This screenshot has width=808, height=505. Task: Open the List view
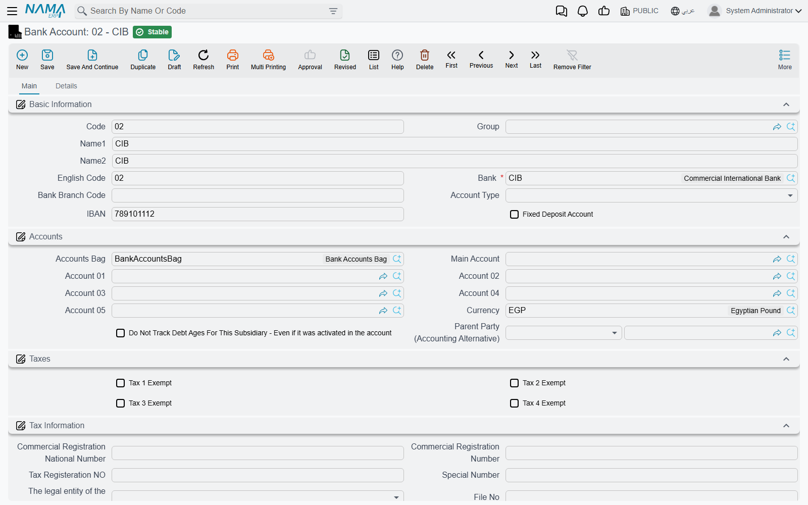[374, 60]
